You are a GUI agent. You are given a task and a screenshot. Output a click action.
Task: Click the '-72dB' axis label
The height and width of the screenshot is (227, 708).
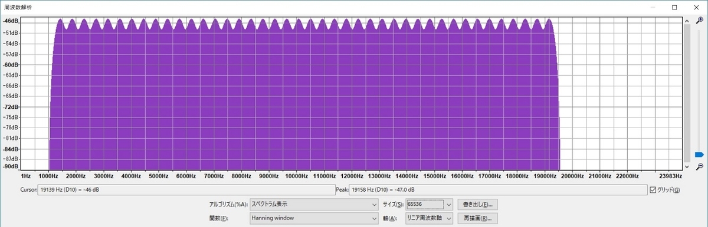point(11,107)
